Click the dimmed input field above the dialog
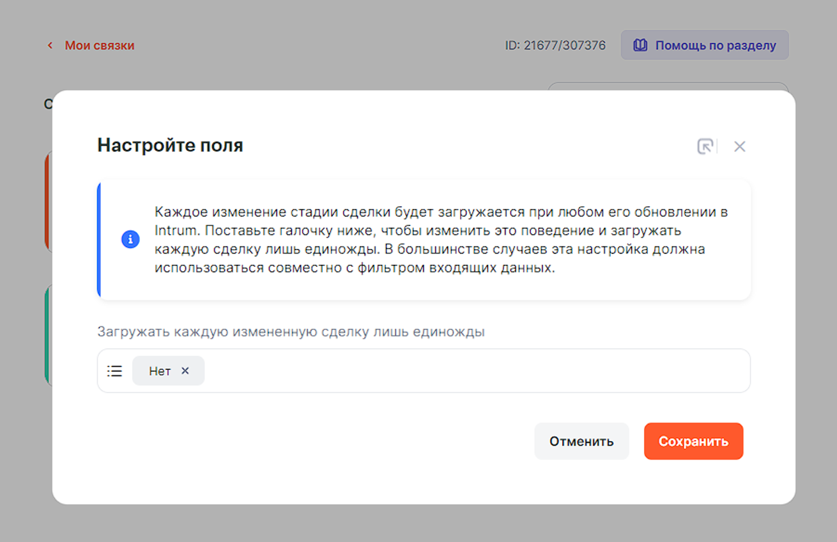 pos(668,86)
